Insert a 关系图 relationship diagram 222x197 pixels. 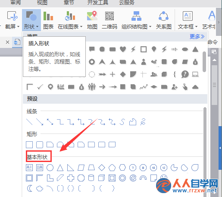164,20
